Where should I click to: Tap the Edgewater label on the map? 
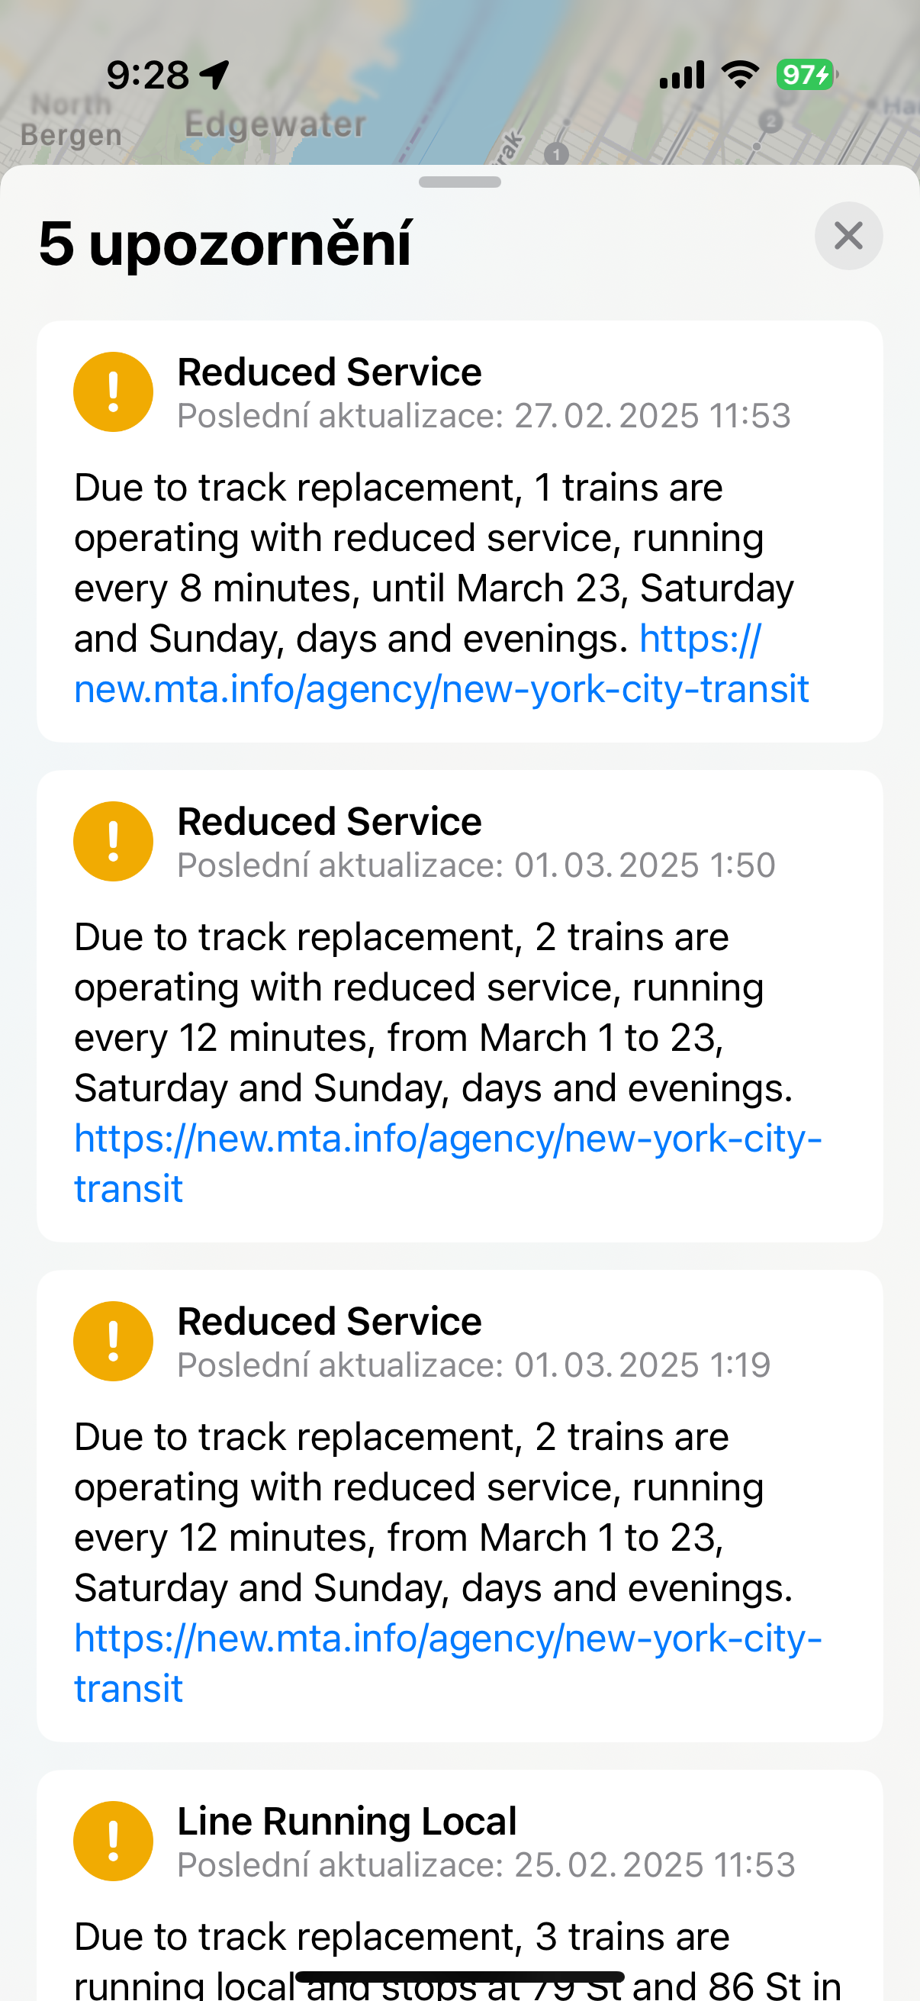tap(275, 124)
